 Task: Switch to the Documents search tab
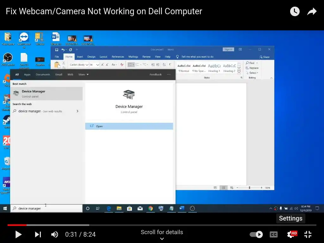[x=43, y=75]
